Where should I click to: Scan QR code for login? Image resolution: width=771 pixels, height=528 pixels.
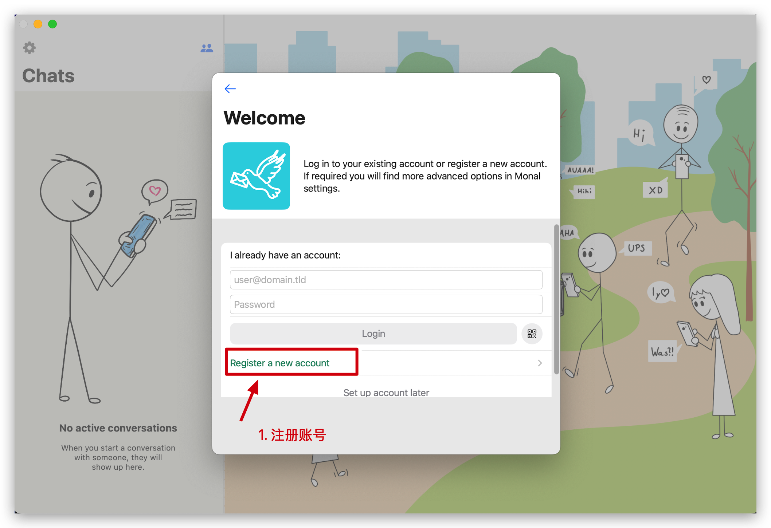[x=532, y=334]
